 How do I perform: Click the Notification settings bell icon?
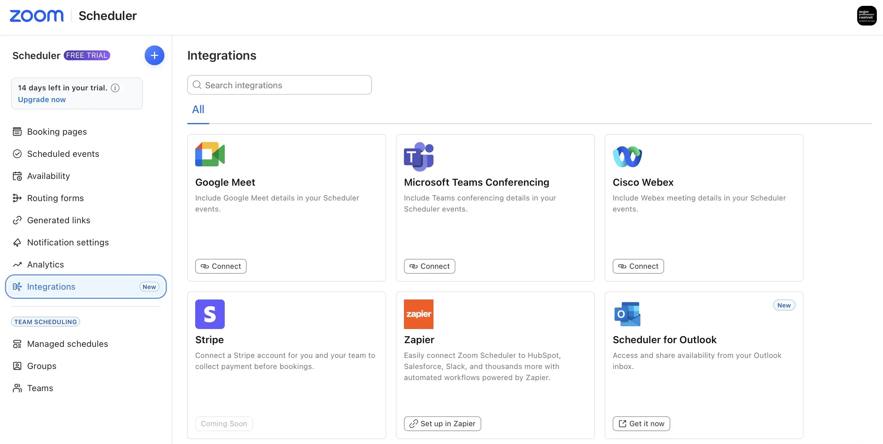click(17, 242)
